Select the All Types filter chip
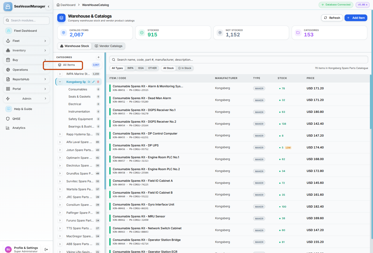Image resolution: width=373 pixels, height=253 pixels. point(117,68)
